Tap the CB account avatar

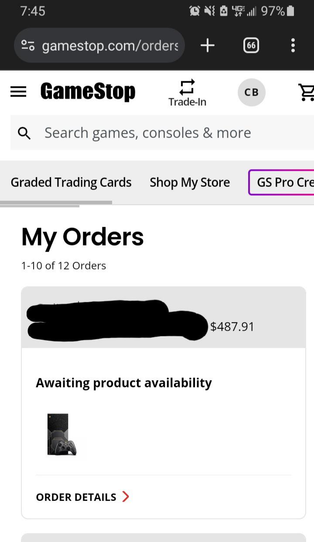tap(252, 92)
